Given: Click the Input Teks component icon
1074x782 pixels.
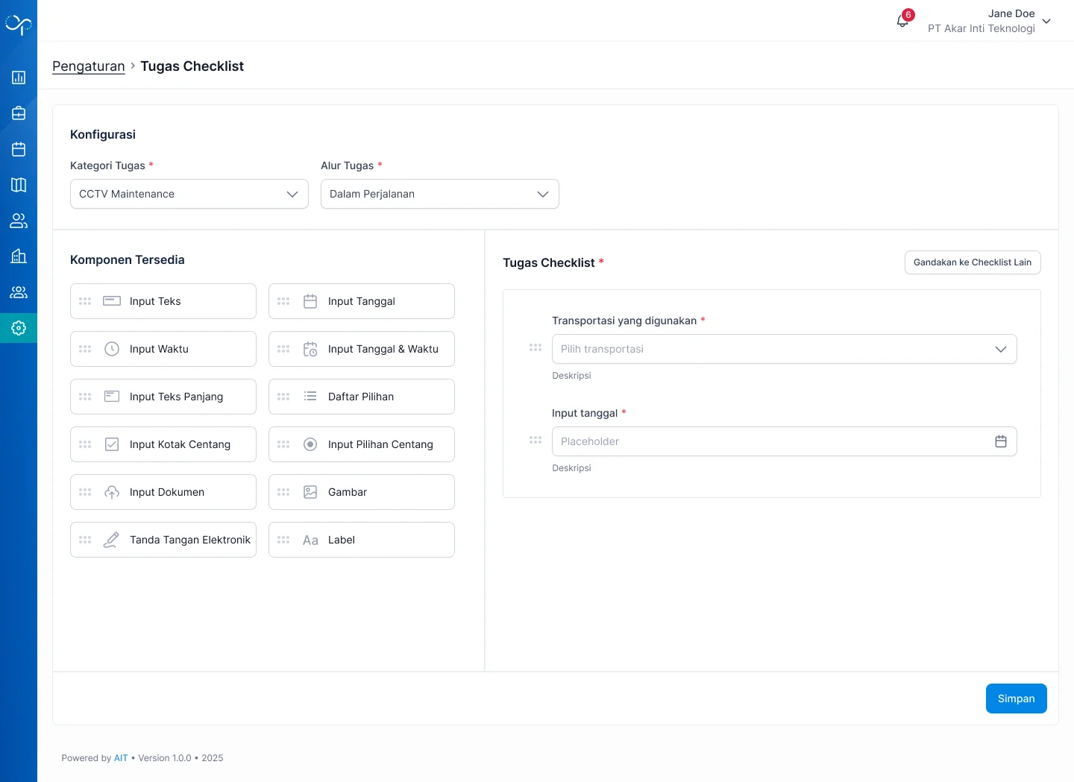Looking at the screenshot, I should [112, 301].
